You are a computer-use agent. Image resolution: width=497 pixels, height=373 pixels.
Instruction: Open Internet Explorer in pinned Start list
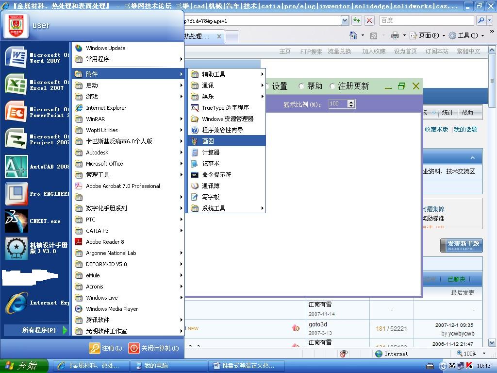[37, 303]
